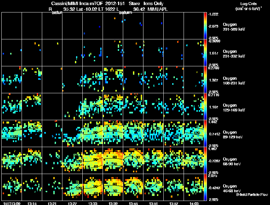Open the Oxygen 129-169 keV panel at 13:21

pos(52,106)
